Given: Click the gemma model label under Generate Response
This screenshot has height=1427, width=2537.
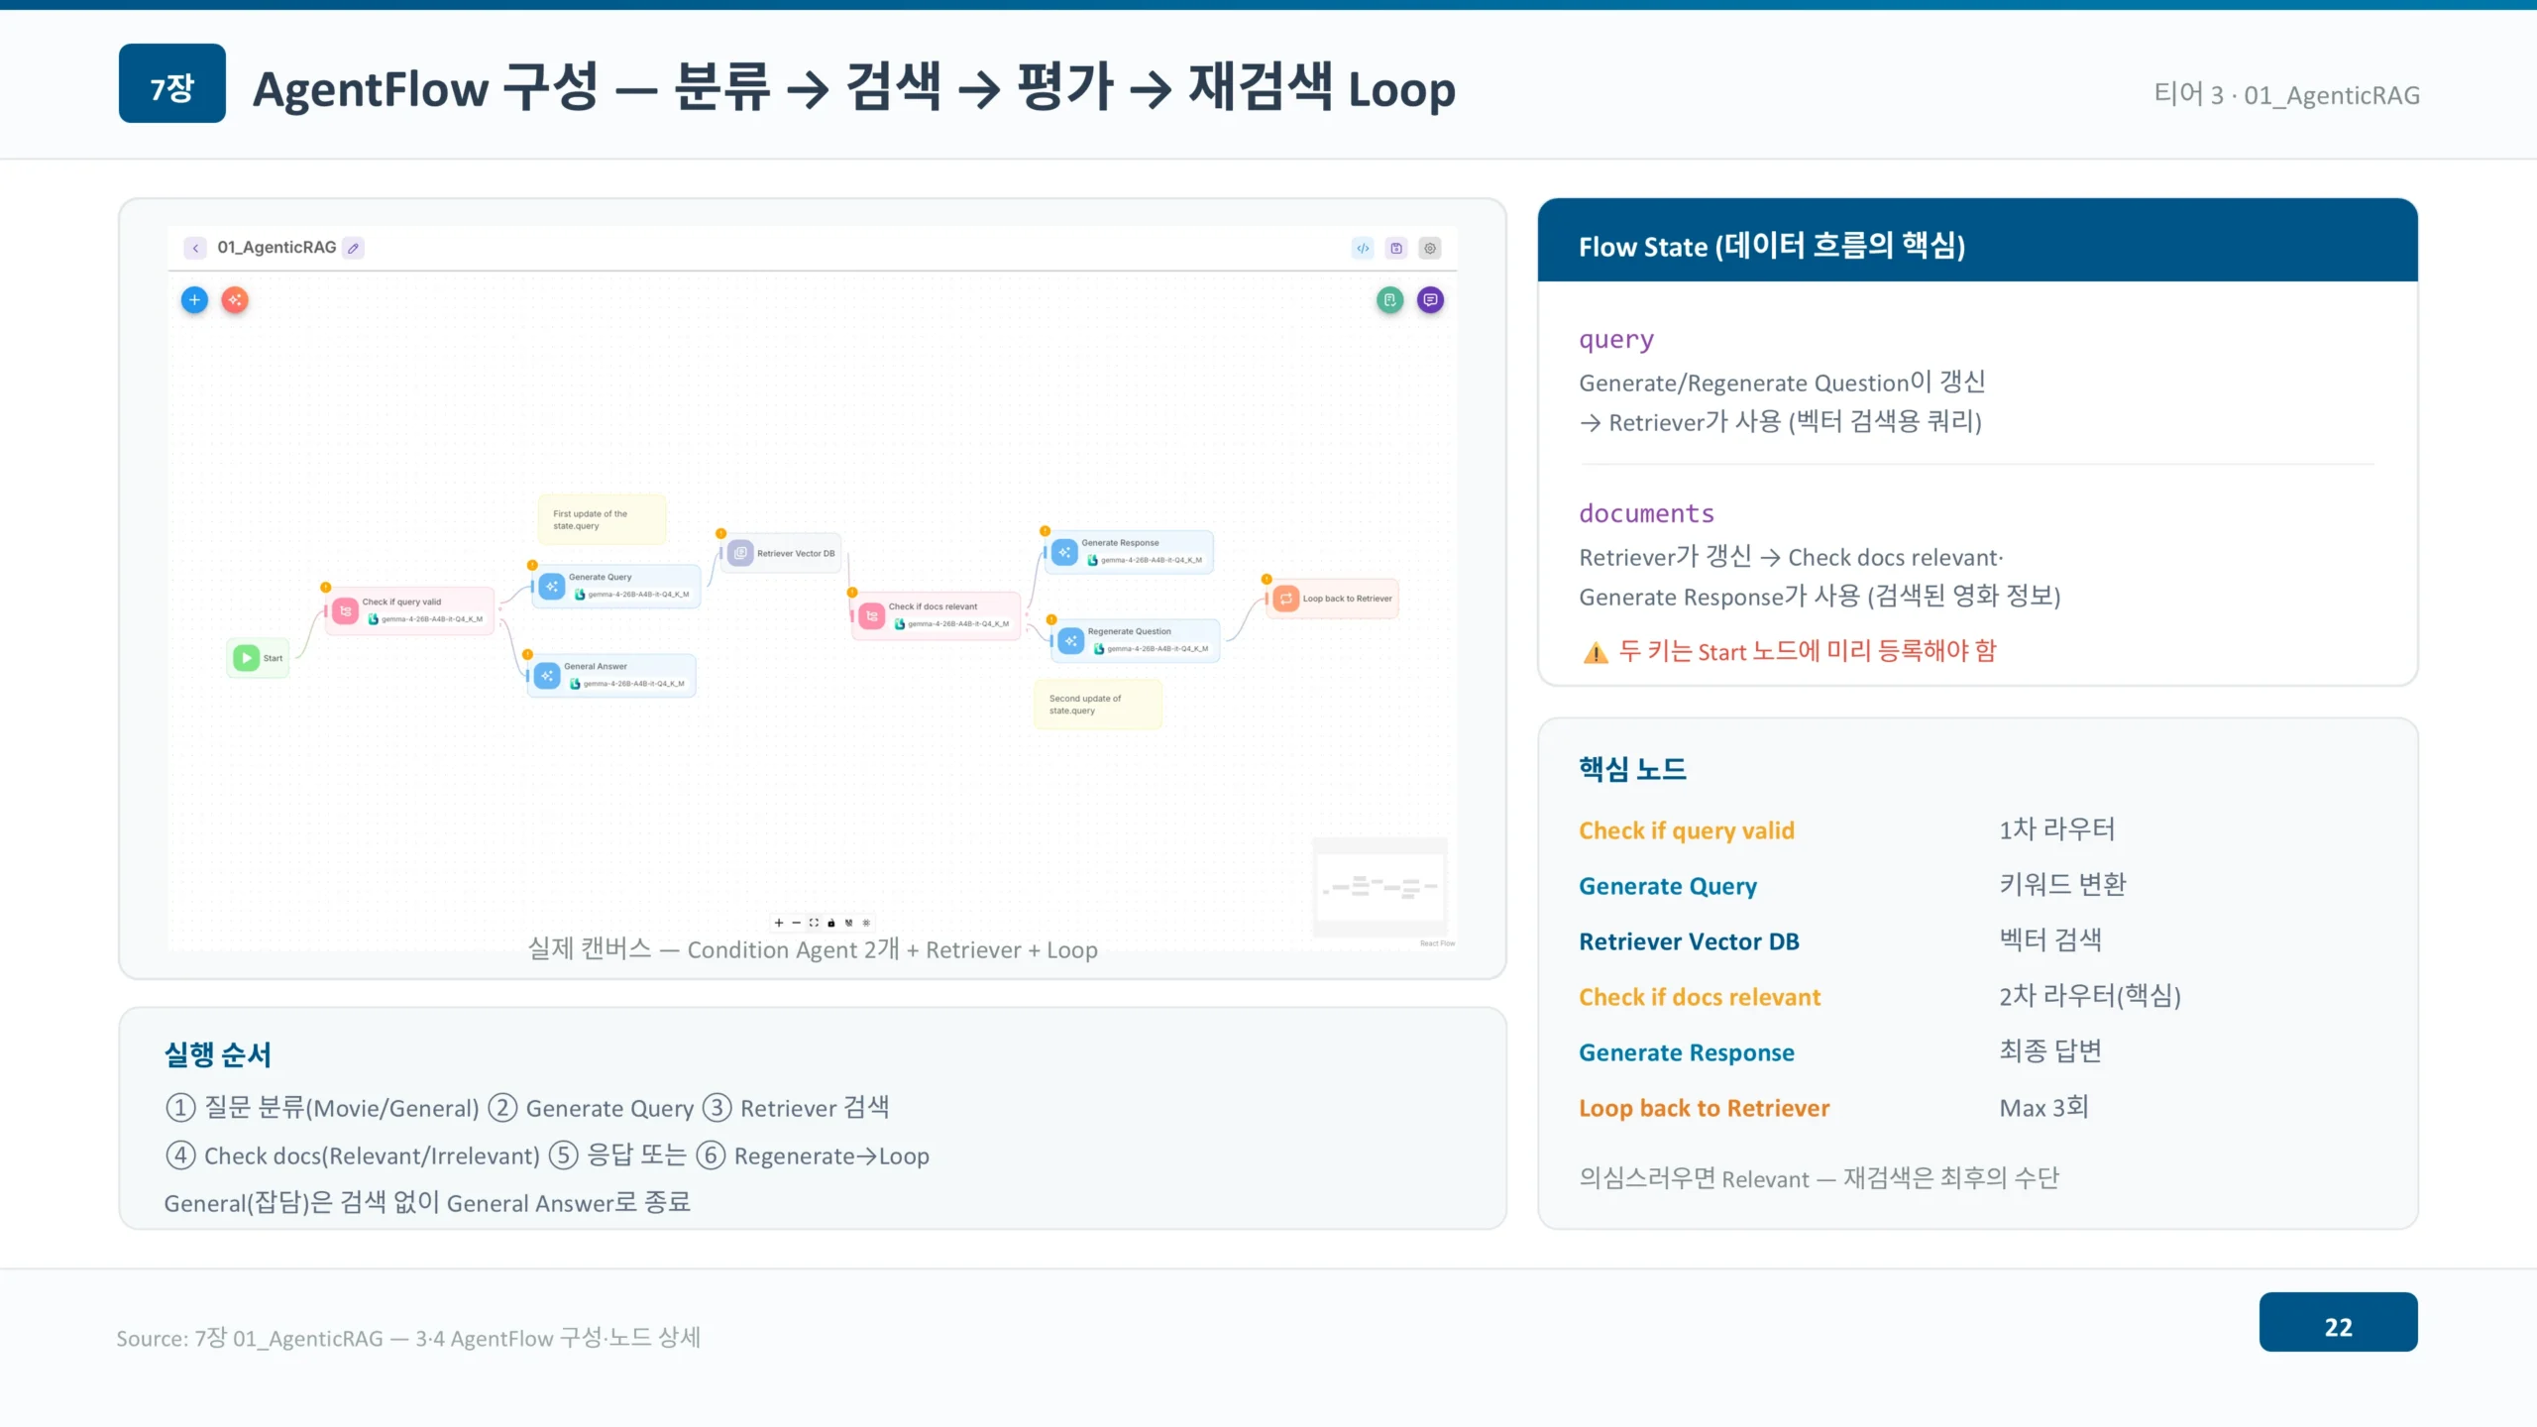Looking at the screenshot, I should pos(1151,560).
